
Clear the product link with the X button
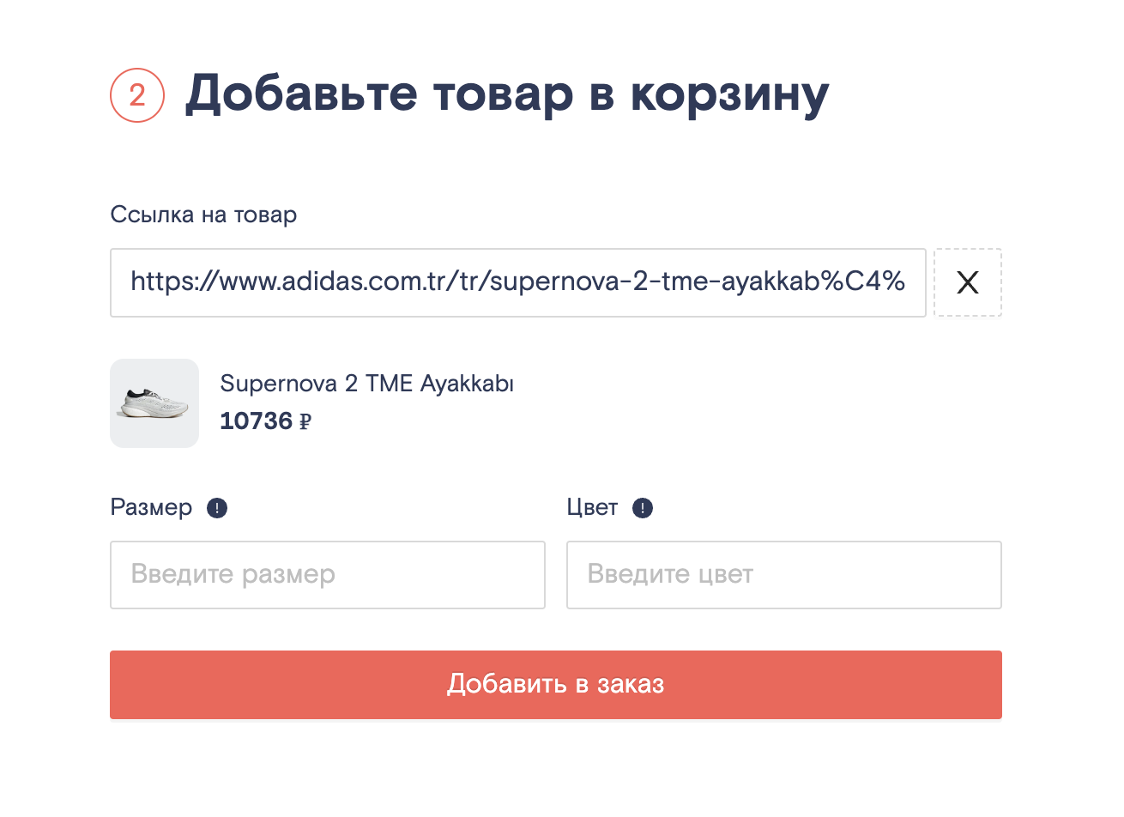(968, 282)
